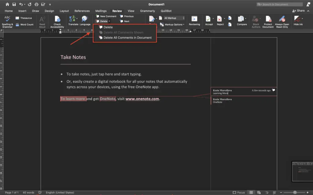Switch to the Mailings ribbon tab
This screenshot has height=195, width=313.
tap(101, 11)
